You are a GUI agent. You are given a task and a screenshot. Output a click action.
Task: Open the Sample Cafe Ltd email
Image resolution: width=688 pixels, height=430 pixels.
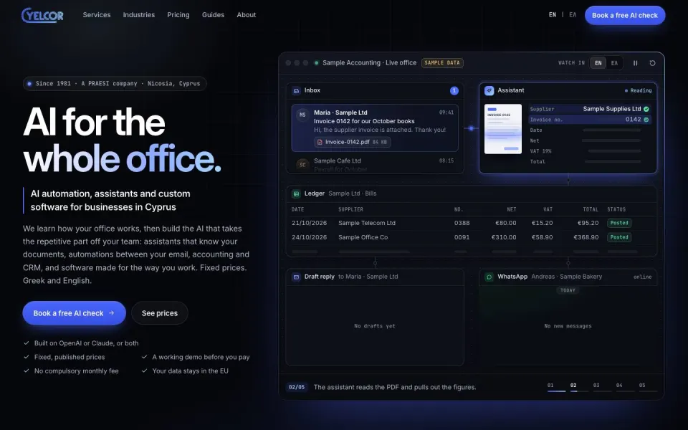coord(375,165)
